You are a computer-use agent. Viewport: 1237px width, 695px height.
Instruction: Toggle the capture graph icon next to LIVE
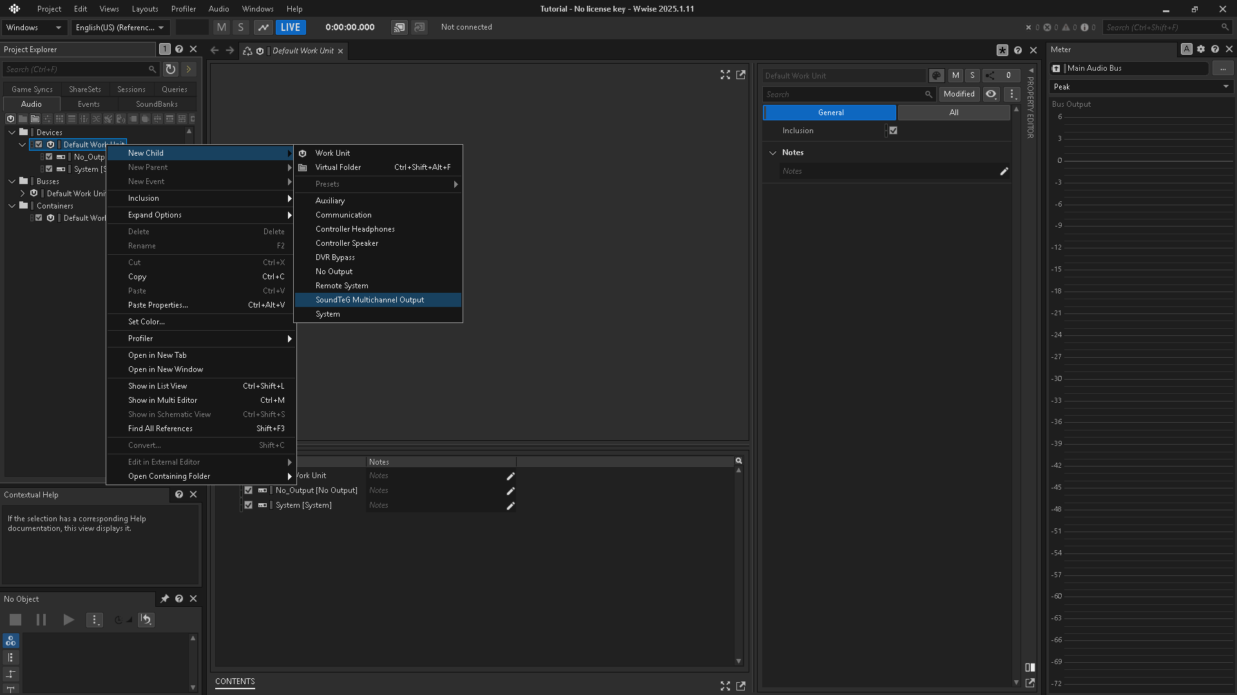point(263,27)
